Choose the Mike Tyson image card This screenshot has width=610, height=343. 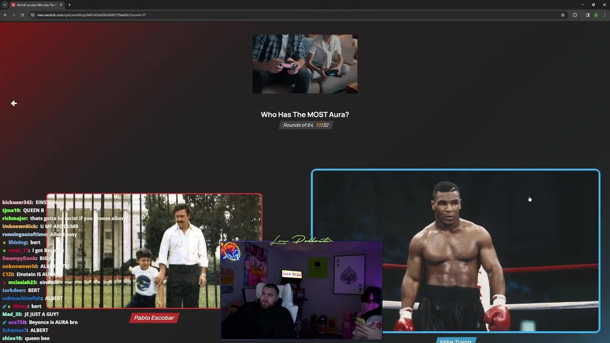456,251
